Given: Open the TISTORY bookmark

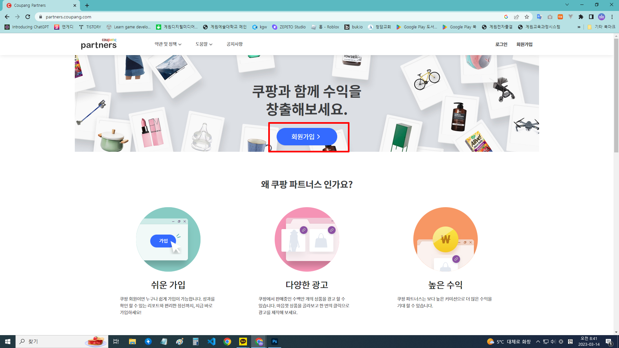Looking at the screenshot, I should tap(90, 27).
